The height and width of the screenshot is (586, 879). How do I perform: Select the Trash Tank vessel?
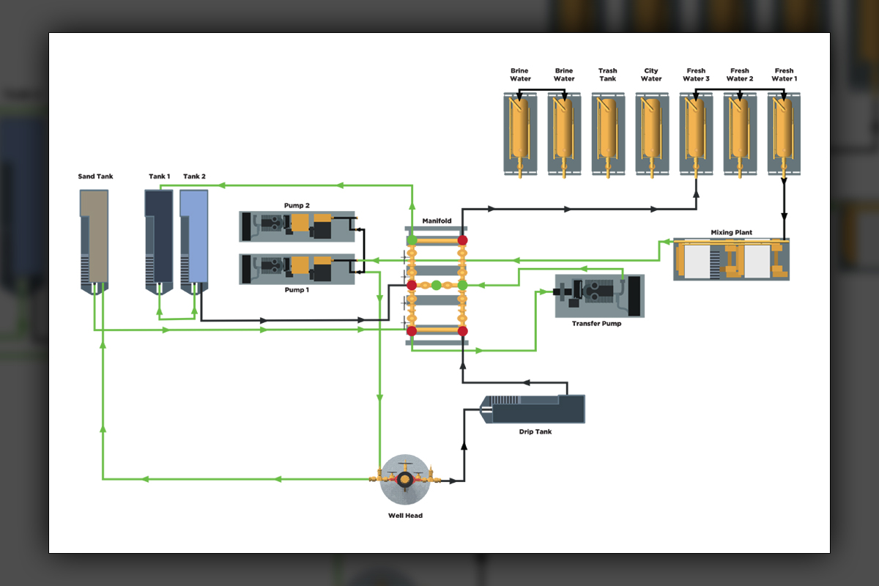pos(608,133)
